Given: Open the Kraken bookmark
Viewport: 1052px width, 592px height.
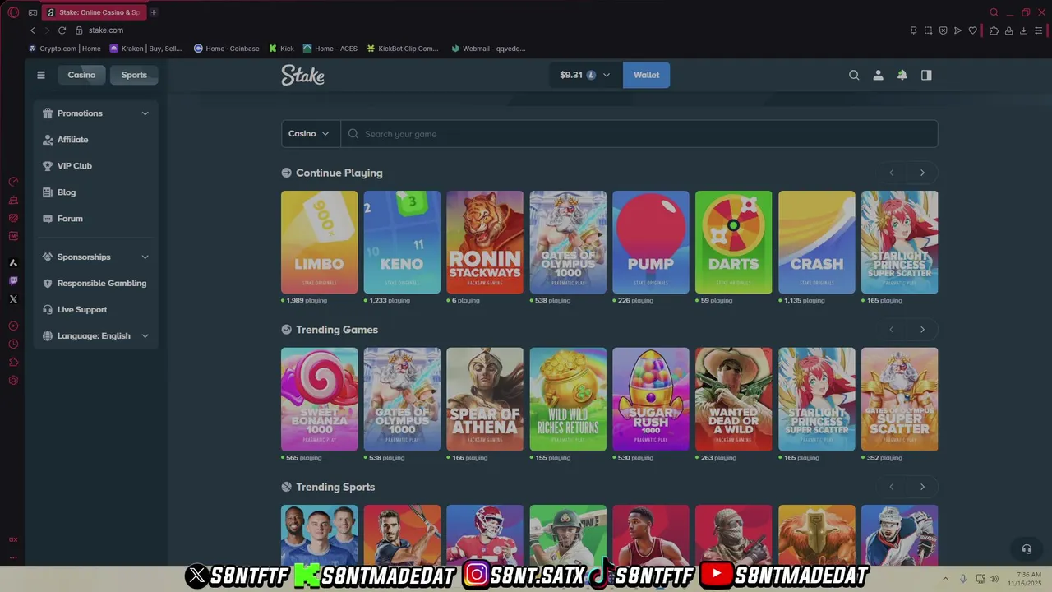Looking at the screenshot, I should [x=145, y=49].
